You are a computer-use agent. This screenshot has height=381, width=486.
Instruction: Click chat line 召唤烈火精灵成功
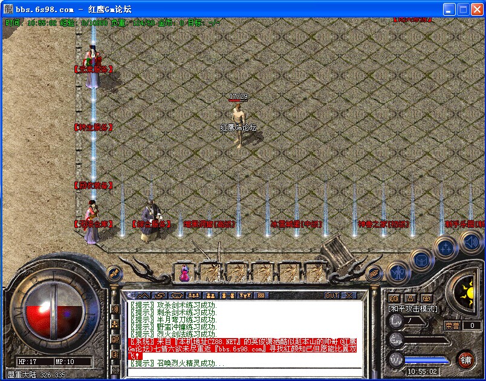click(177, 363)
